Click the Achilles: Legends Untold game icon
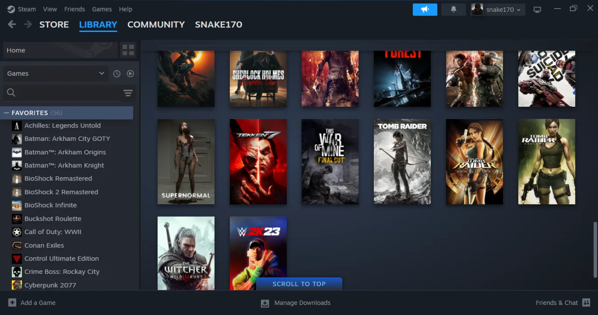598x315 pixels. click(17, 126)
